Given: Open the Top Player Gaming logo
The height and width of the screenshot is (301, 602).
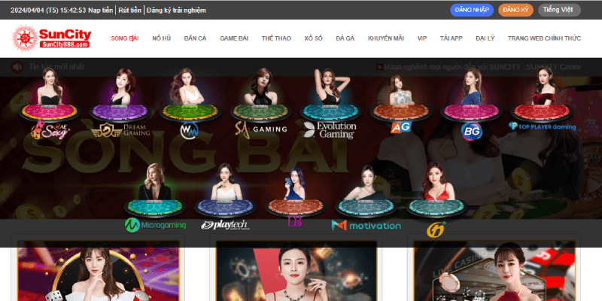Looking at the screenshot, I should tap(542, 126).
